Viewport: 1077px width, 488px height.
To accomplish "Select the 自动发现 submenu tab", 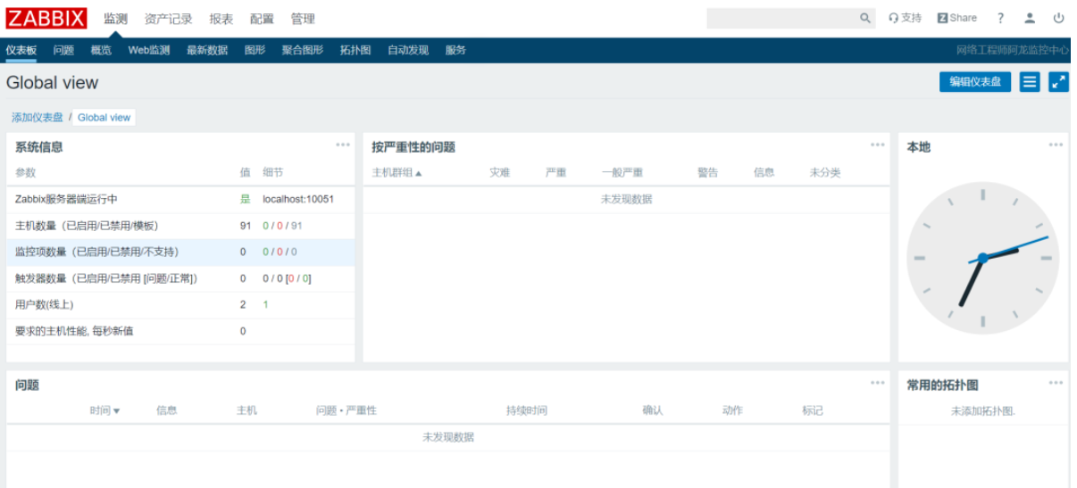I will coord(408,50).
